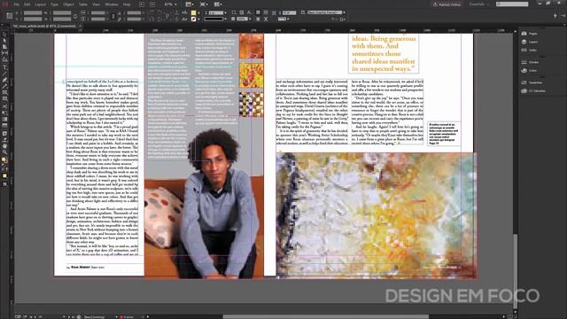Select the Rectangle tool
This screenshot has height=319, width=567.
coord(4,98)
